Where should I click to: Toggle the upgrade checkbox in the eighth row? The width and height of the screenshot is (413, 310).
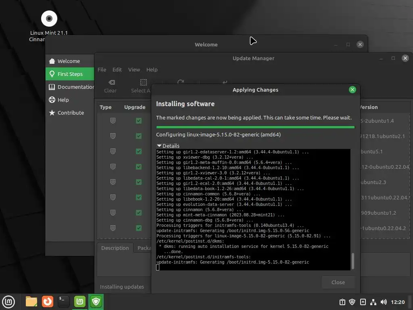[x=139, y=228]
